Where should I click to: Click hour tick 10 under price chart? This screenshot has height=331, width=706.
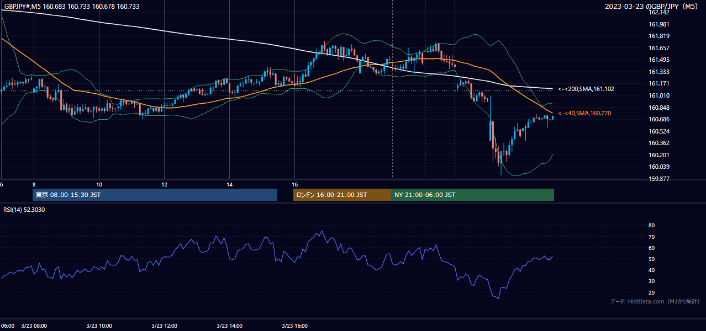99,184
